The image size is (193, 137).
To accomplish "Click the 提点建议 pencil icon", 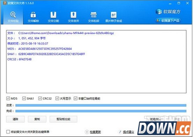I will click(120, 132).
